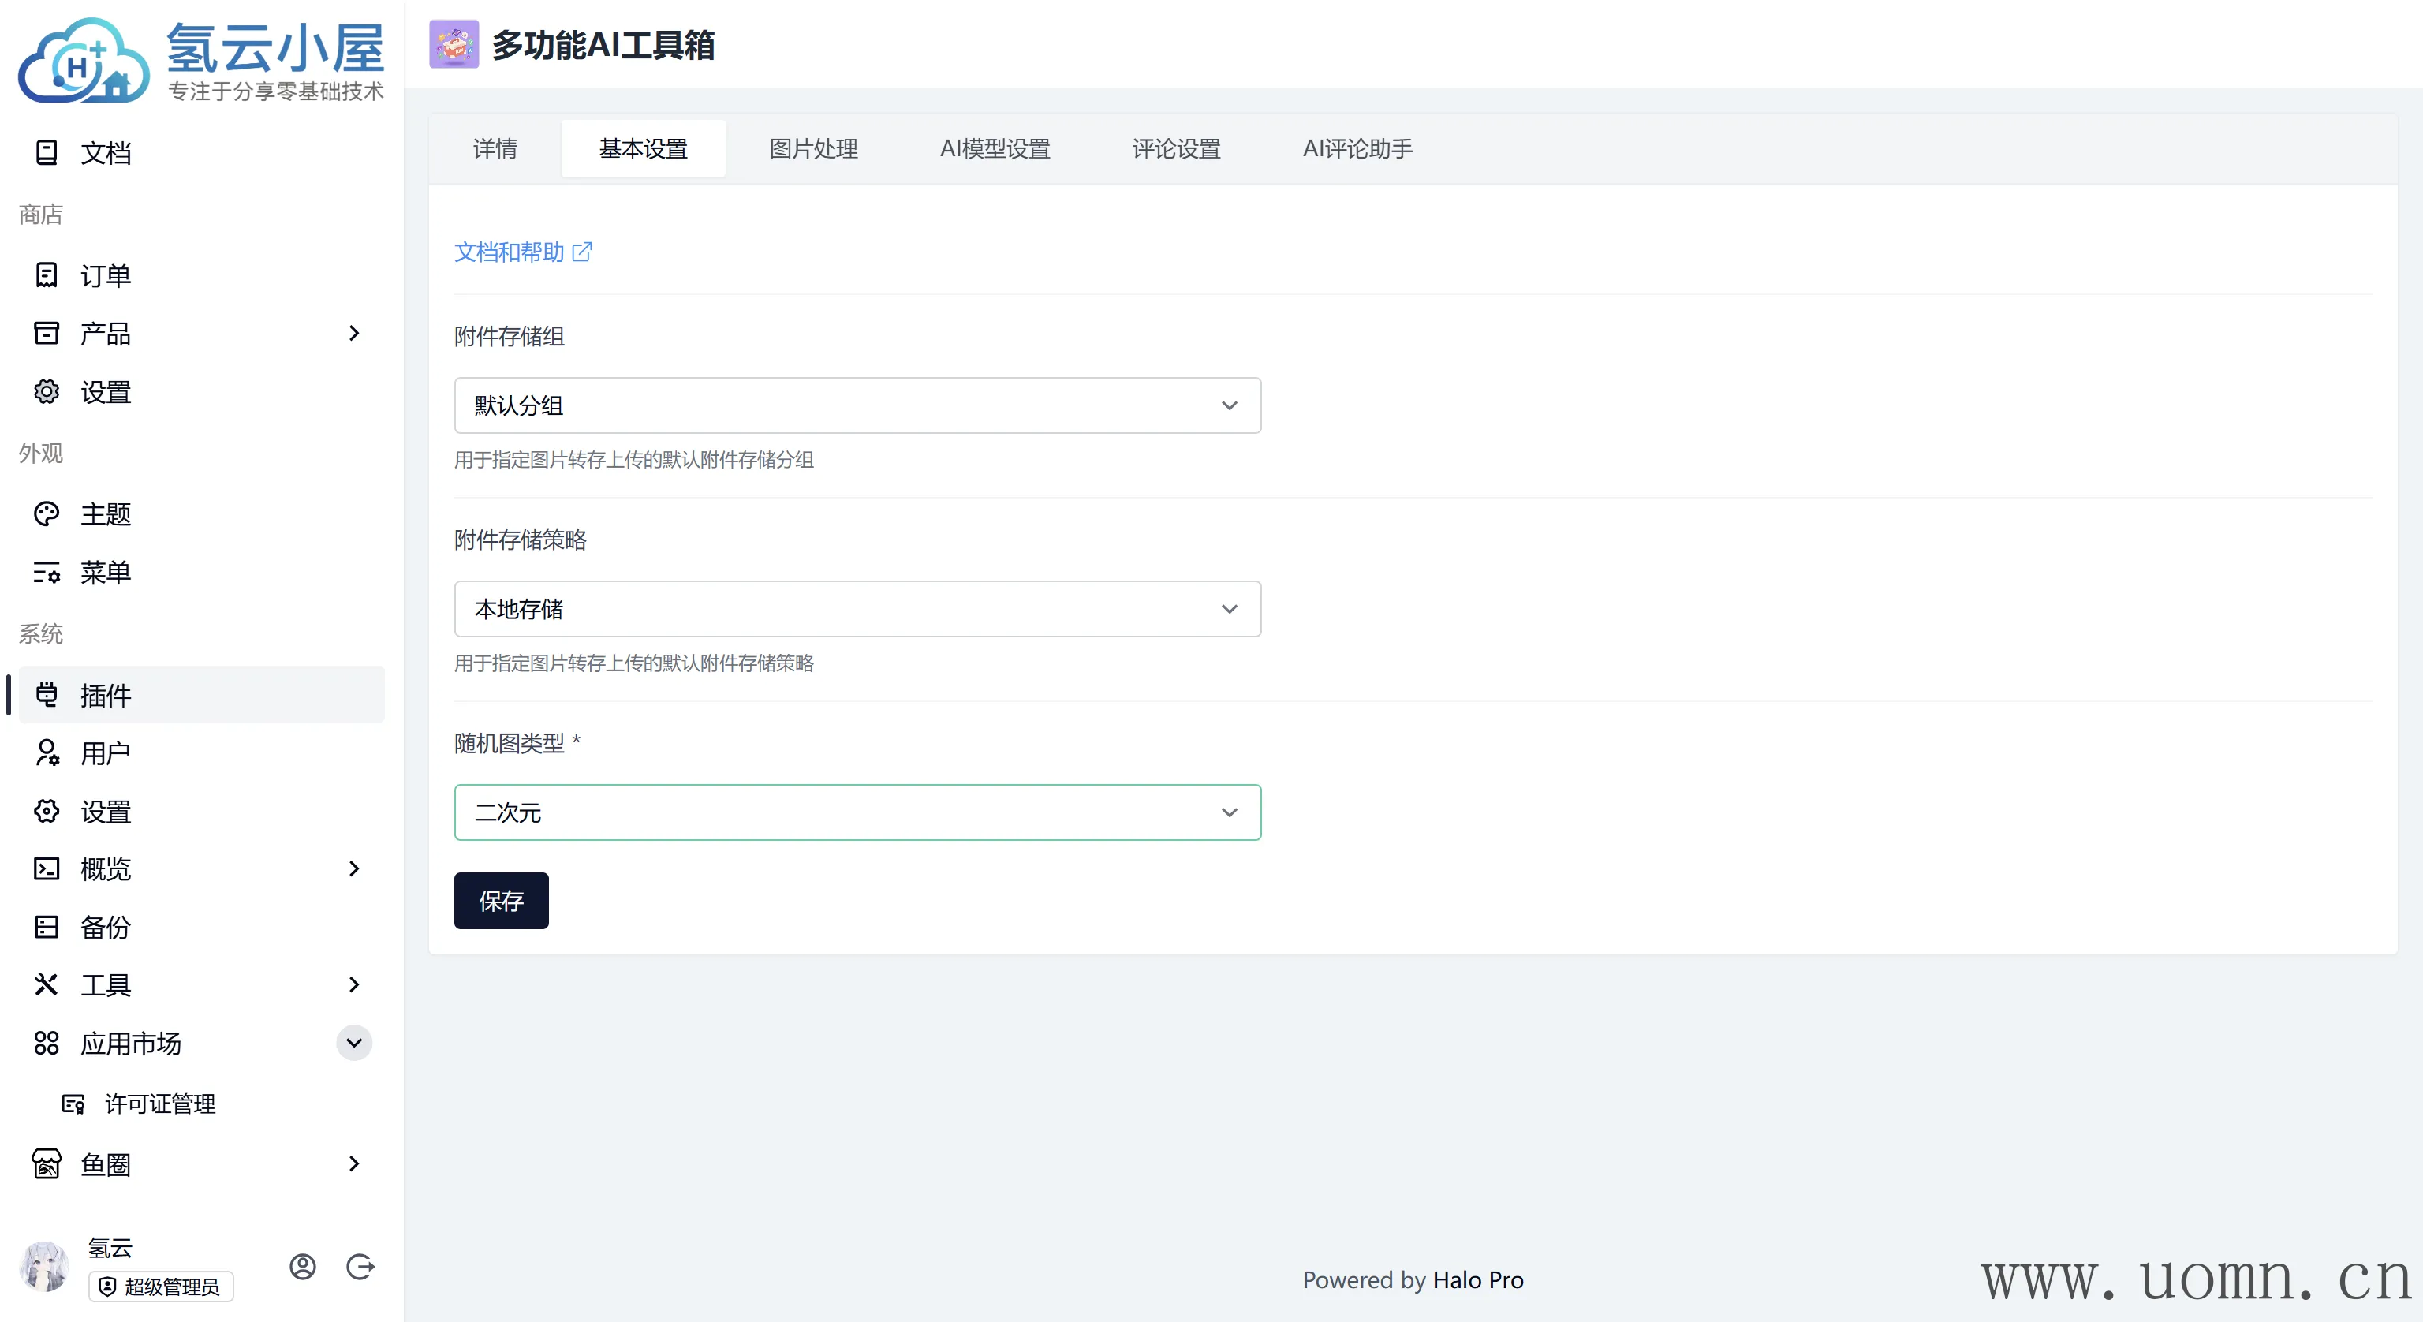Click the 用户 person icon in sidebar
The height and width of the screenshot is (1322, 2423).
tap(46, 752)
